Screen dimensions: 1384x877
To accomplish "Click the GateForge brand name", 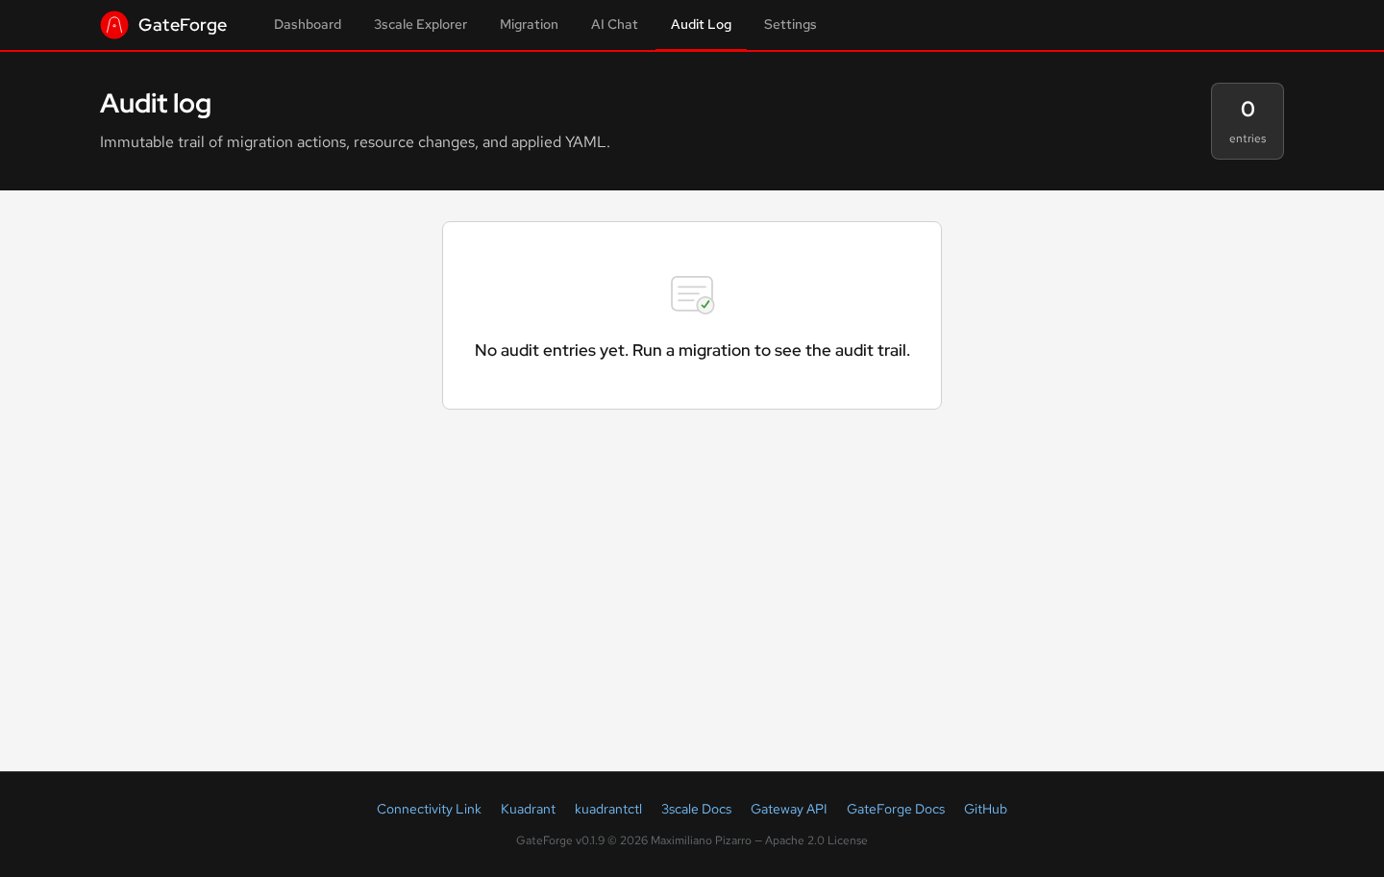I will (183, 25).
